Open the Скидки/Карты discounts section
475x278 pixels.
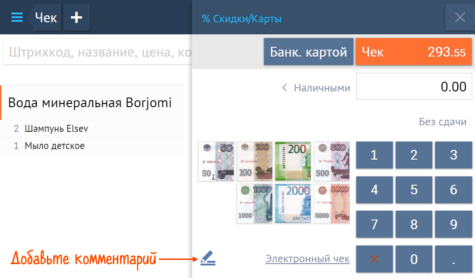point(242,19)
